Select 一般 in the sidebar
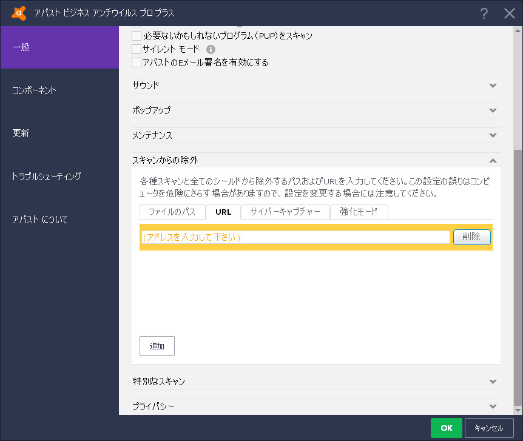The image size is (523, 441). [59, 47]
